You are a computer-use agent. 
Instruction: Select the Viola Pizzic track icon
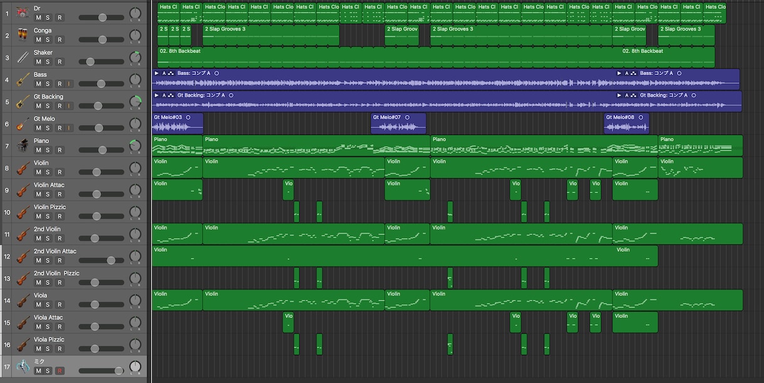[23, 344]
